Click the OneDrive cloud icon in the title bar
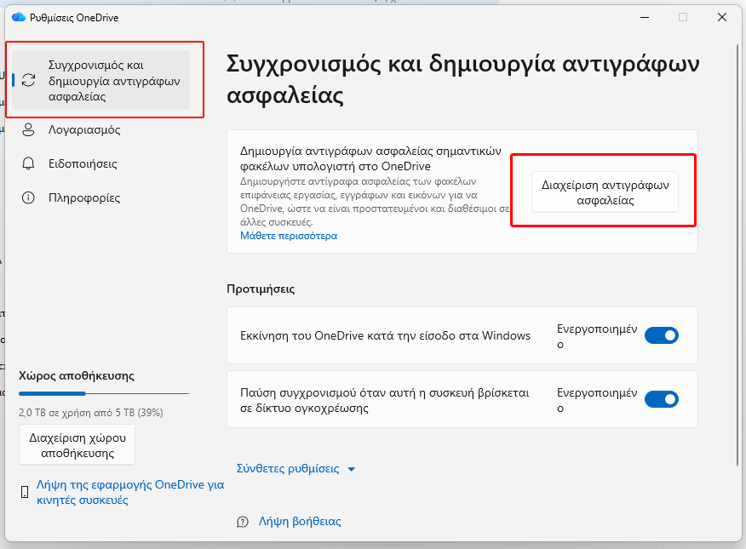746x549 pixels. coord(19,16)
